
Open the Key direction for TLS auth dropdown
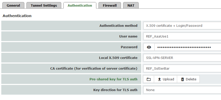pyautogui.click(x=182, y=90)
